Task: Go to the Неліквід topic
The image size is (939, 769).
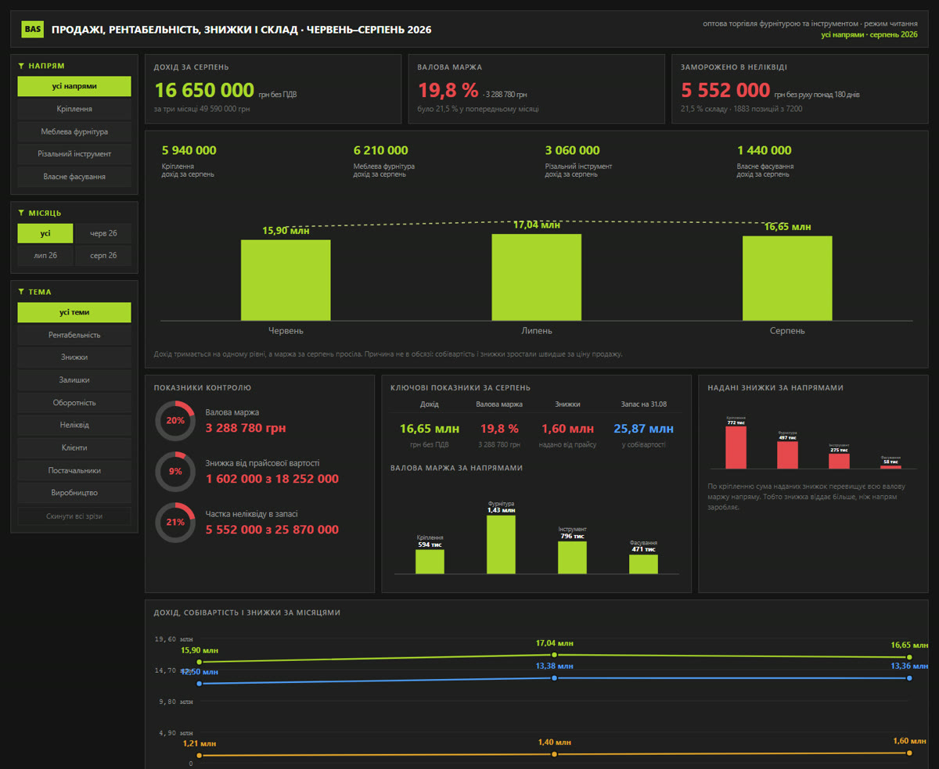Action: tap(74, 426)
